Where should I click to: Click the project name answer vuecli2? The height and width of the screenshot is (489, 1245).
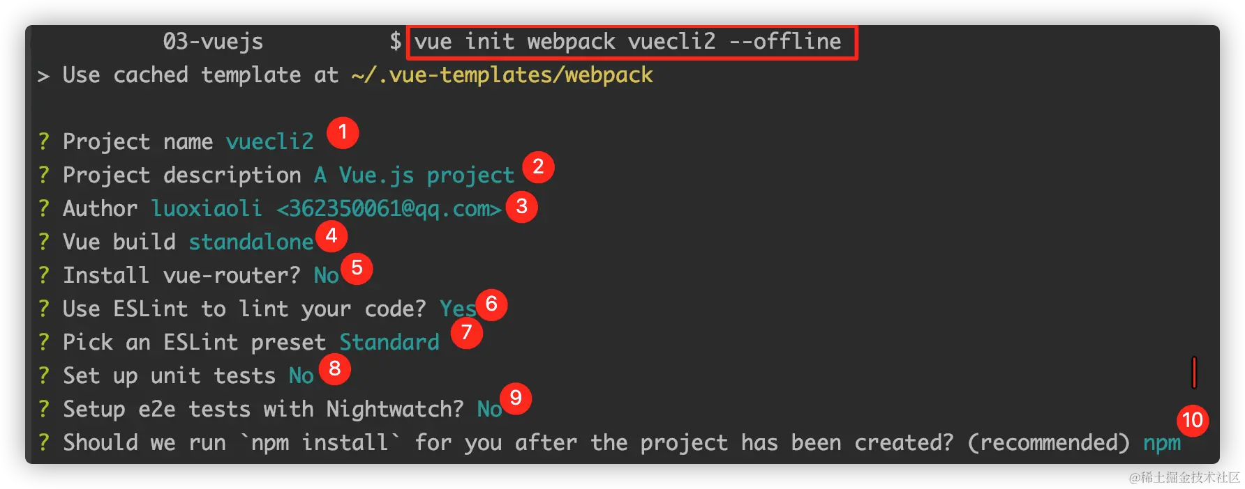point(269,141)
